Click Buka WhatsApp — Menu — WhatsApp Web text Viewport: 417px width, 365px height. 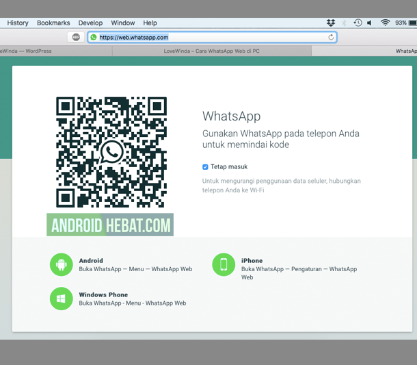pyautogui.click(x=135, y=269)
